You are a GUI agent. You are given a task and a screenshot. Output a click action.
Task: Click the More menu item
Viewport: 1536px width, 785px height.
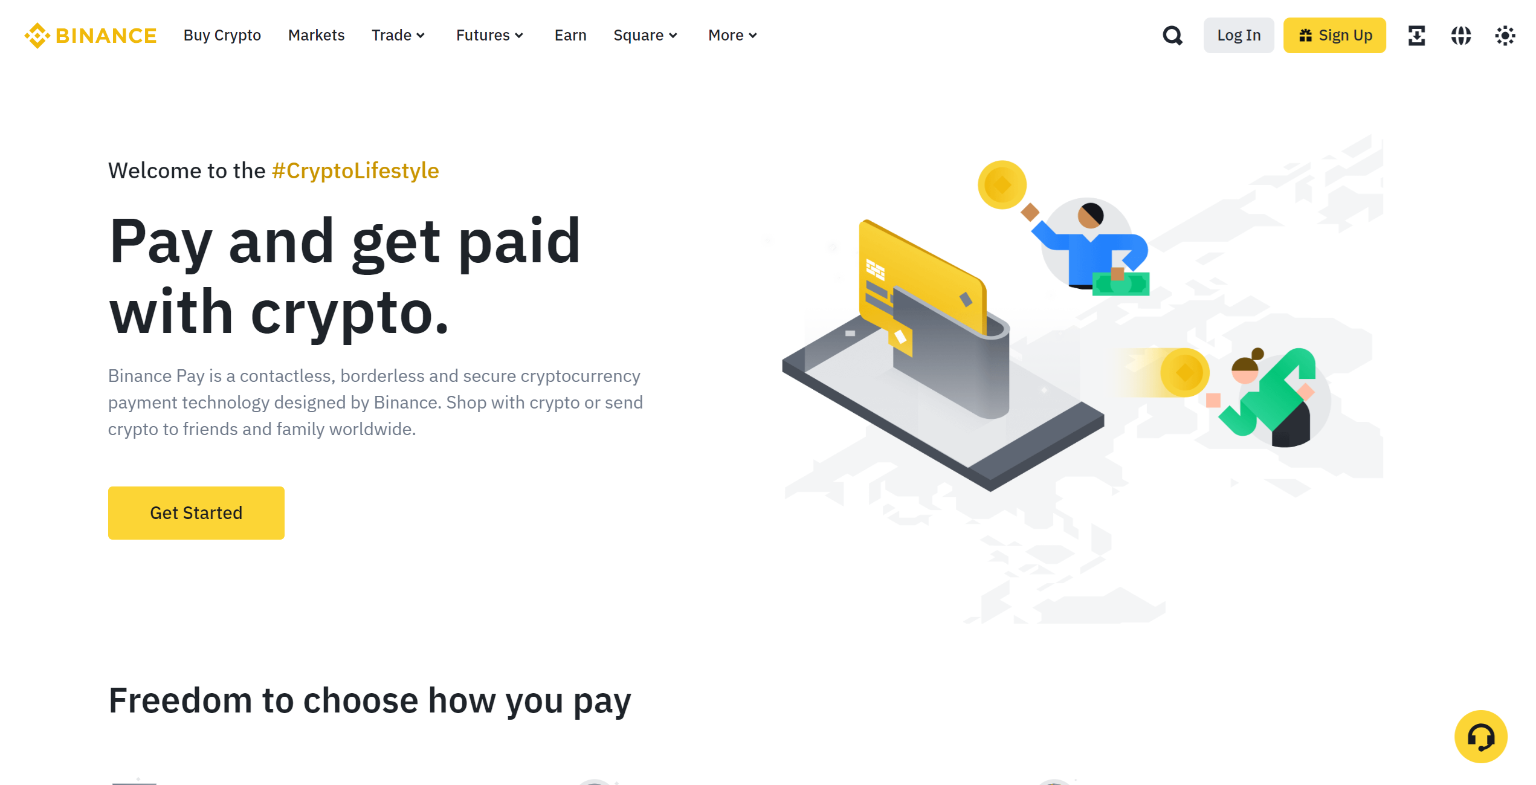point(732,34)
